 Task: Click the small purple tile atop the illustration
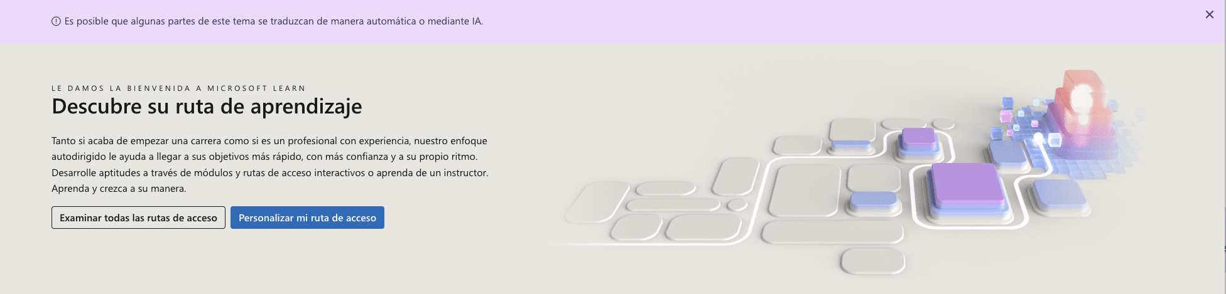pyautogui.click(x=918, y=138)
